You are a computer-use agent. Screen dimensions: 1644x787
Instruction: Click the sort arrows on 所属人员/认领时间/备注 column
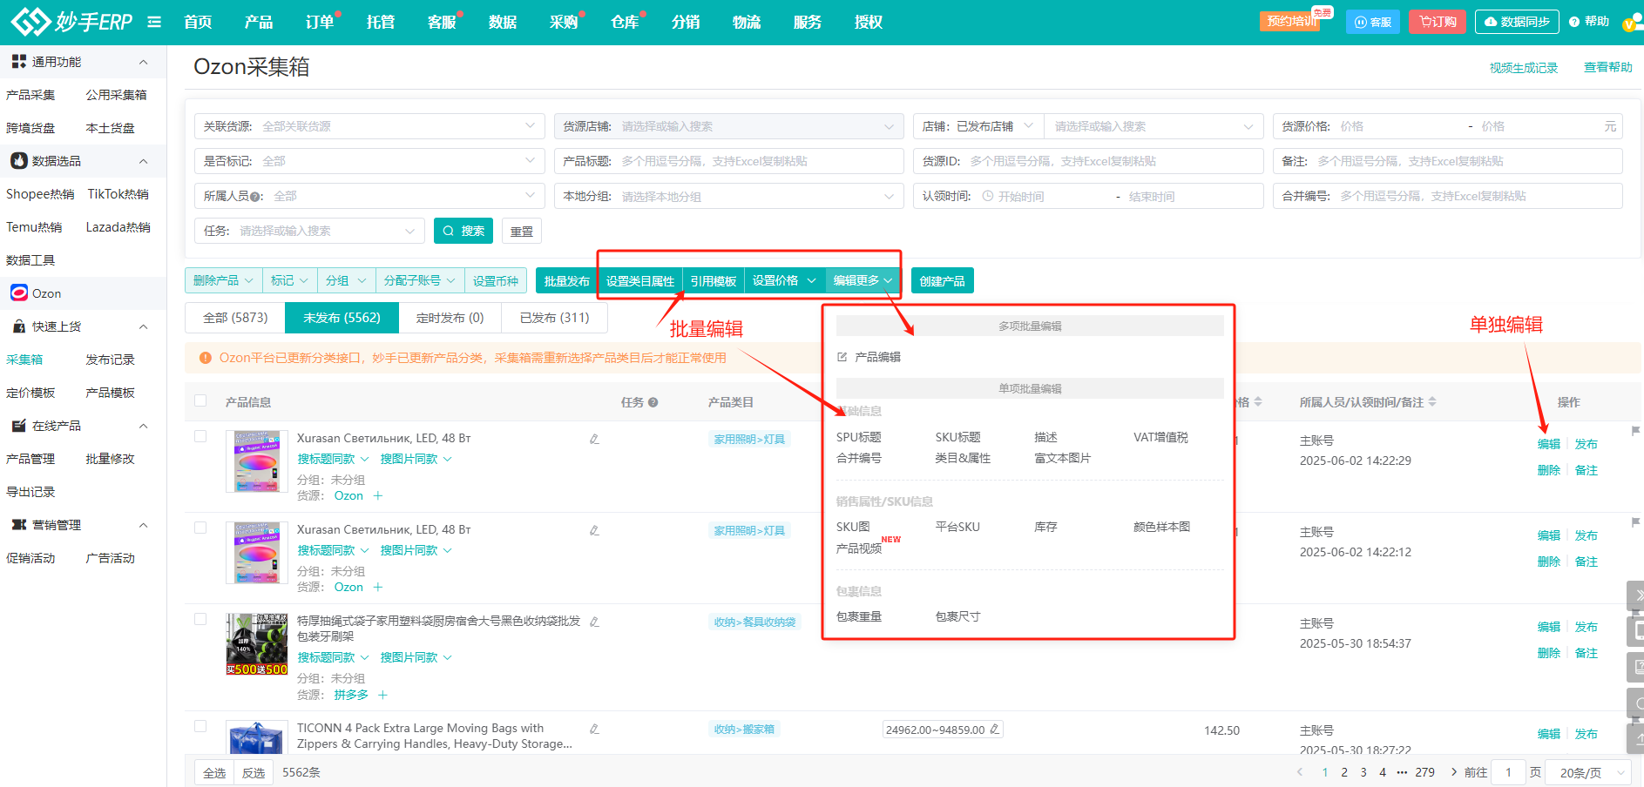(x=1432, y=402)
